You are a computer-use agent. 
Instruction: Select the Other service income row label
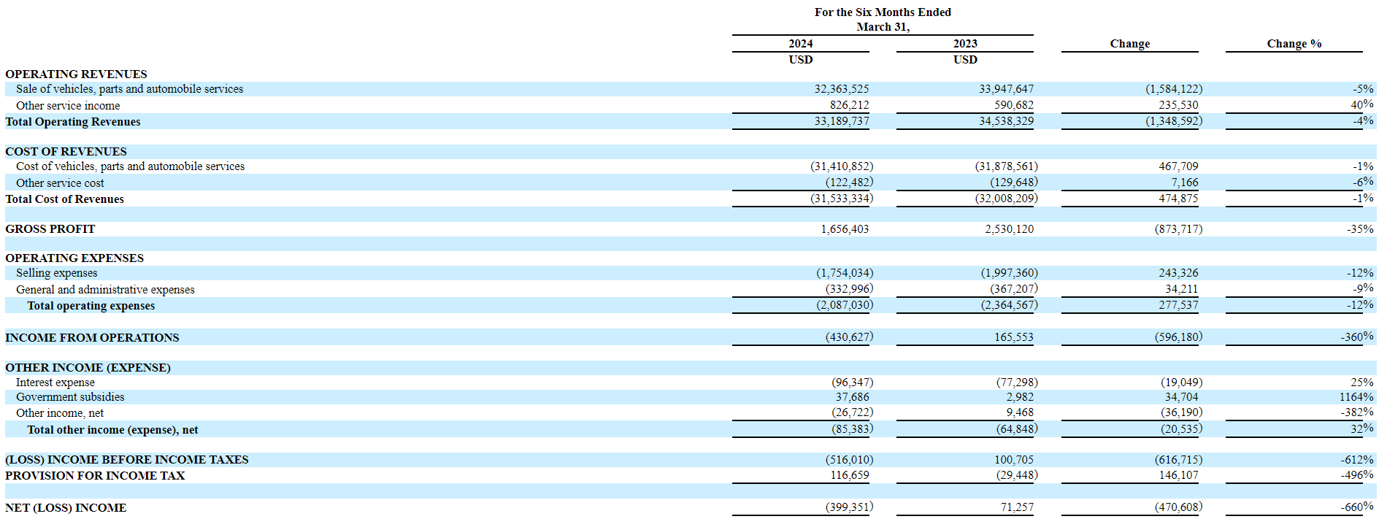(68, 105)
